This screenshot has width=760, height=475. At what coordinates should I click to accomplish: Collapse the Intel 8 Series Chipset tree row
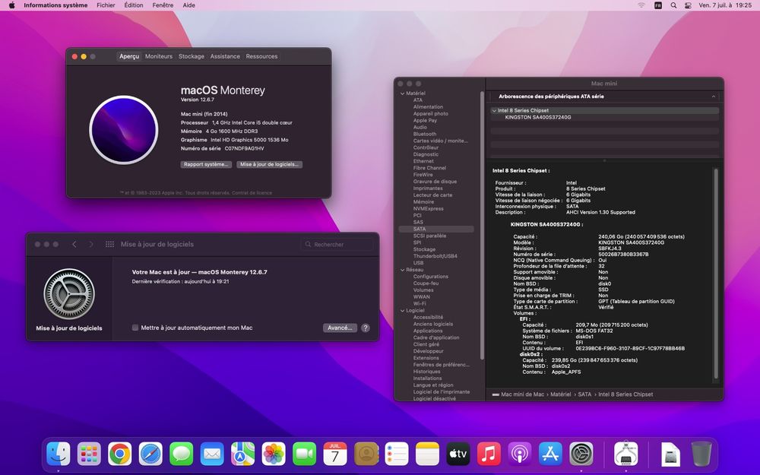[x=494, y=111]
